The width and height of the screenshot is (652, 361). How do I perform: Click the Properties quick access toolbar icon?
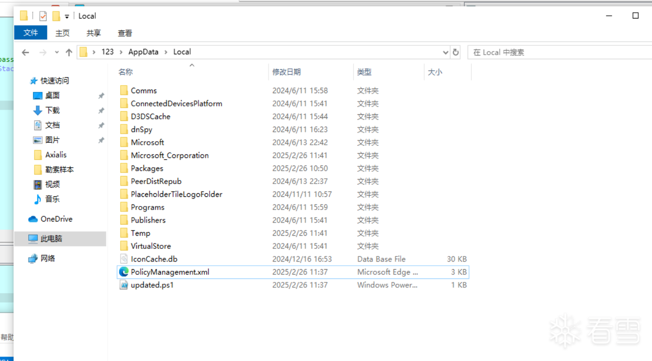click(x=43, y=16)
